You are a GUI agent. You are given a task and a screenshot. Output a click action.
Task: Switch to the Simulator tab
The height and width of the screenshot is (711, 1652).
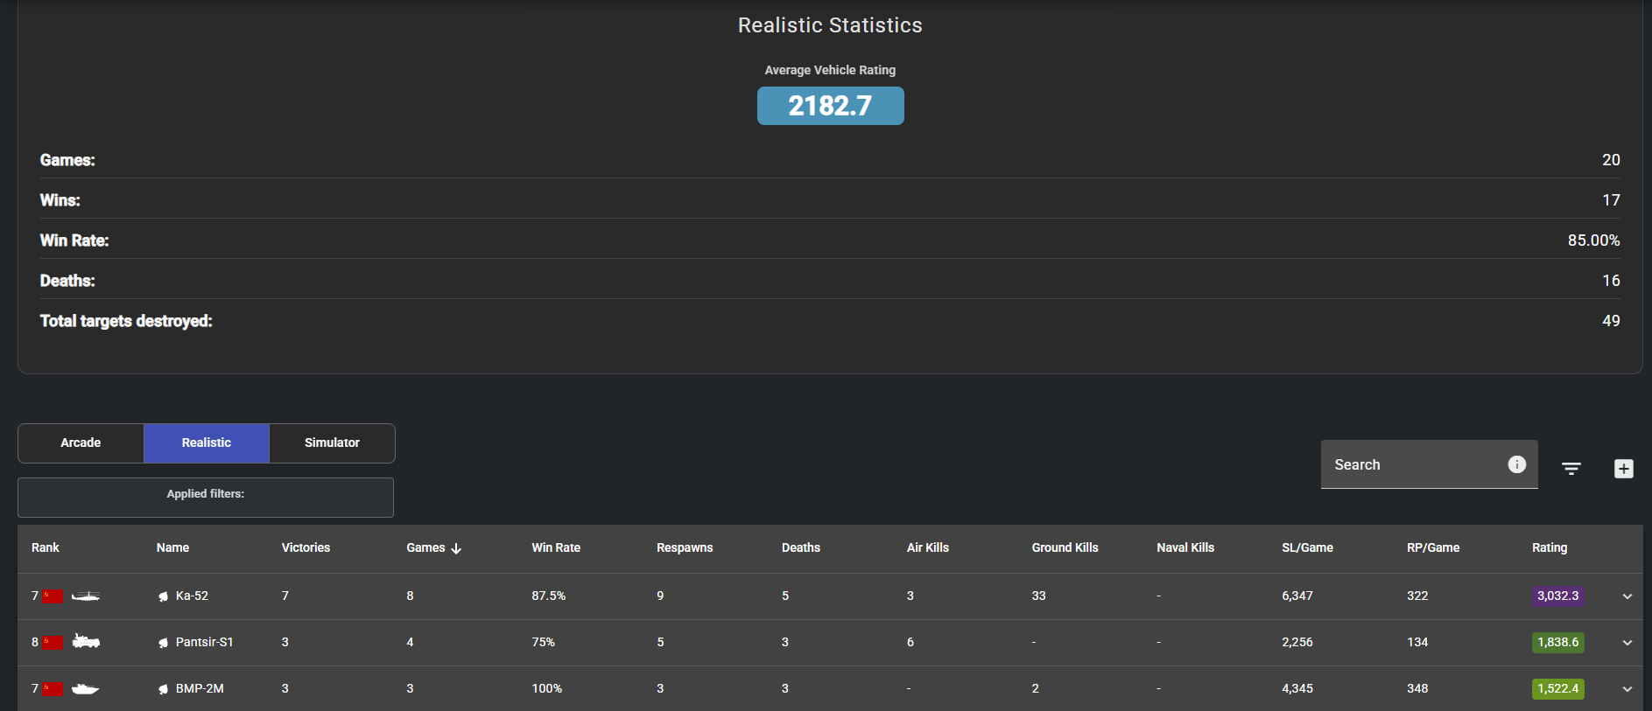tap(332, 443)
